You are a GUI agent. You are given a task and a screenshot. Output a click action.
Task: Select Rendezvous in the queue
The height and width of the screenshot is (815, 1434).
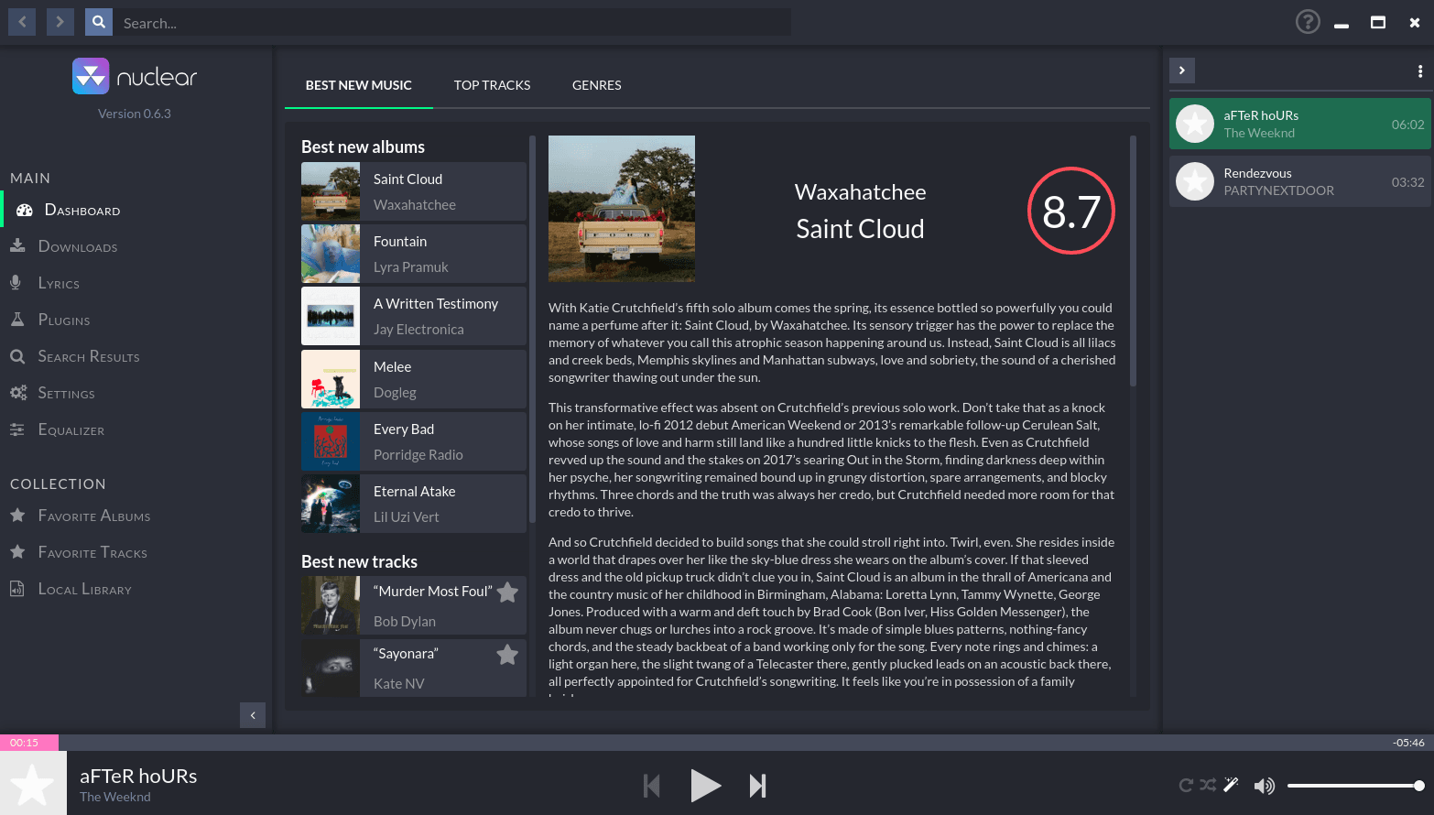point(1299,181)
